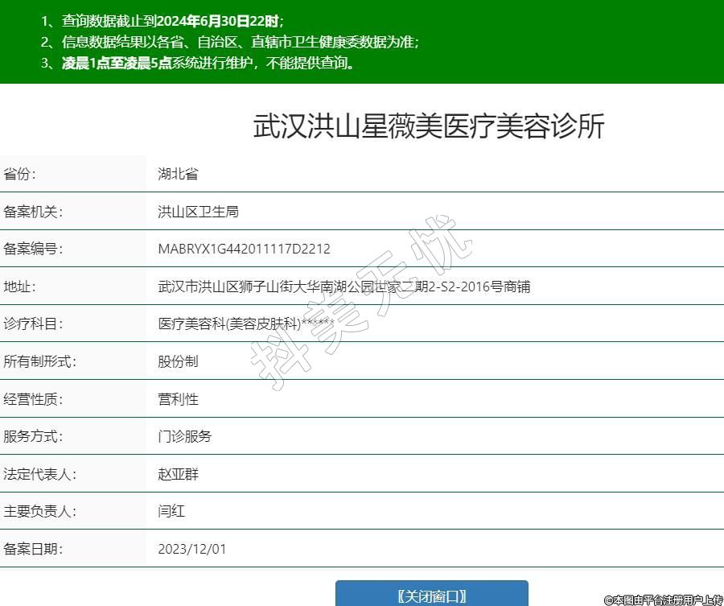Click the 备案机关 value 洪山区卫生局
The image size is (724, 606).
(x=198, y=212)
